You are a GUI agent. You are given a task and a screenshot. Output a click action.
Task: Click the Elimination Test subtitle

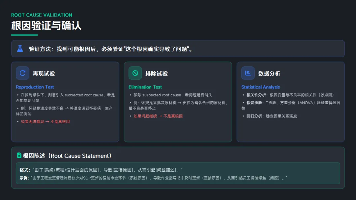tap(145, 87)
